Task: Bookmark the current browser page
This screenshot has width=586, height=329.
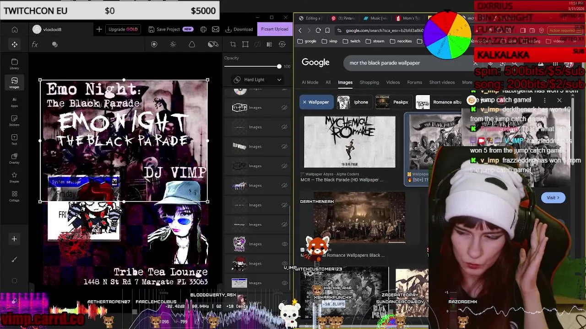Action: [327, 31]
